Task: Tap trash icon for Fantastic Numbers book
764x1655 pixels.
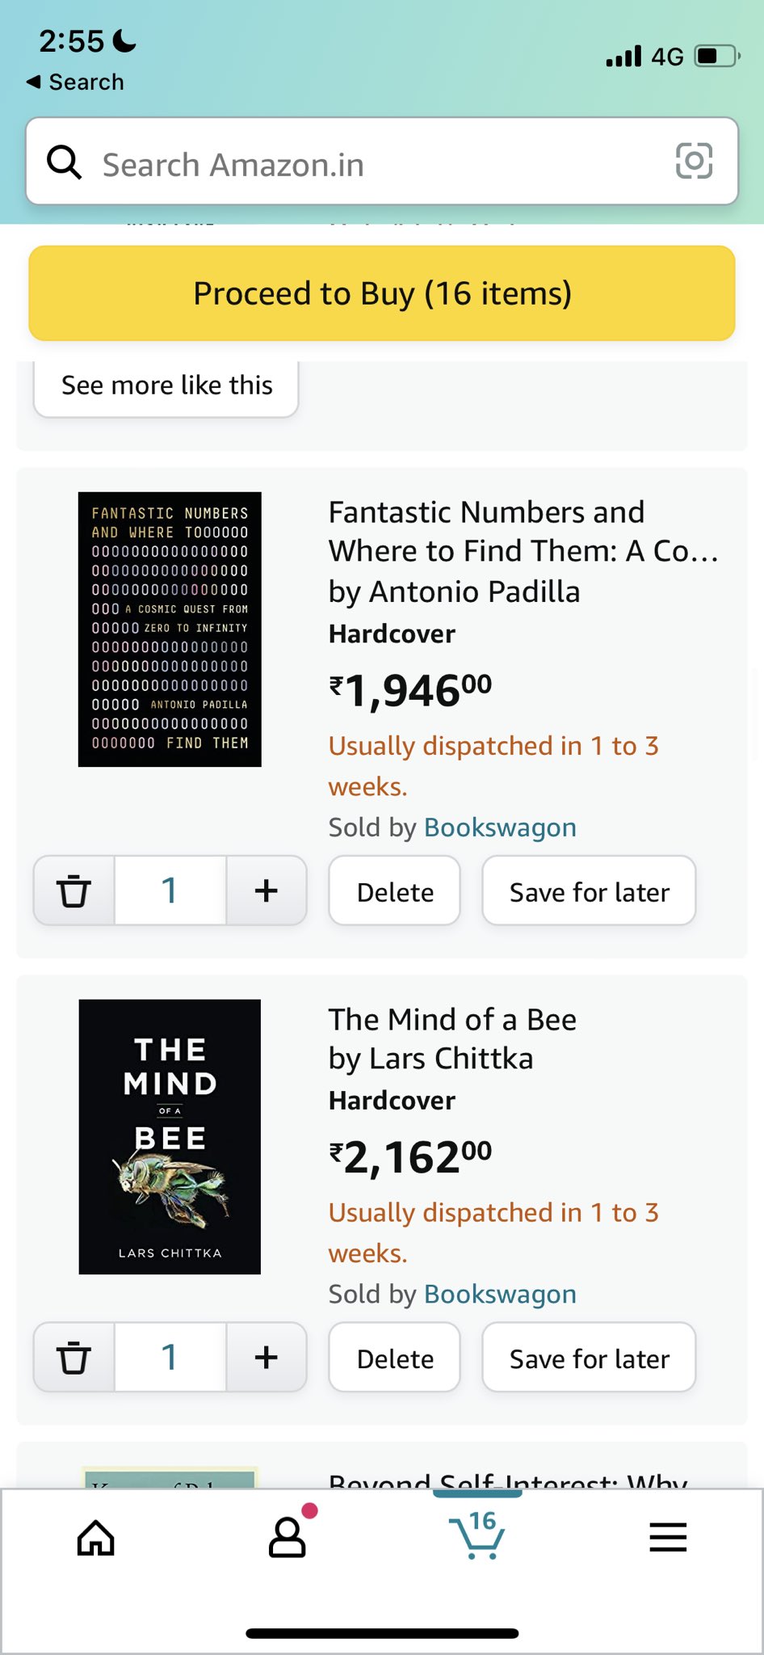Action: [x=73, y=891]
